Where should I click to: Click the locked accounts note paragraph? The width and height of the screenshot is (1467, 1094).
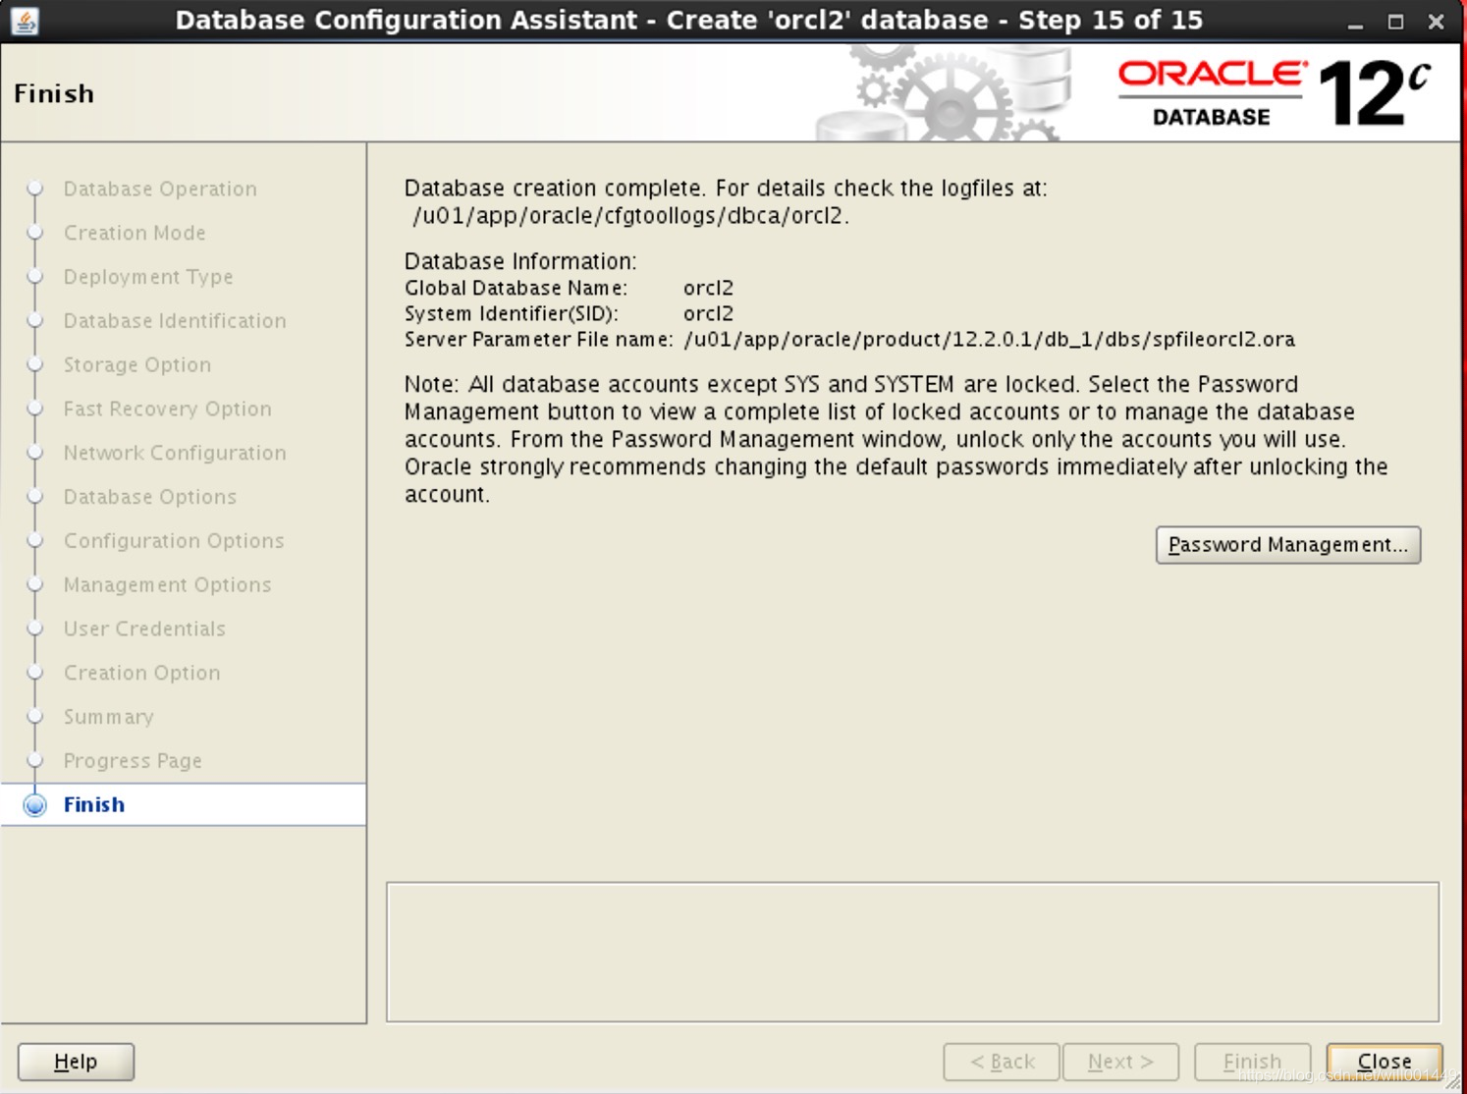pos(896,439)
